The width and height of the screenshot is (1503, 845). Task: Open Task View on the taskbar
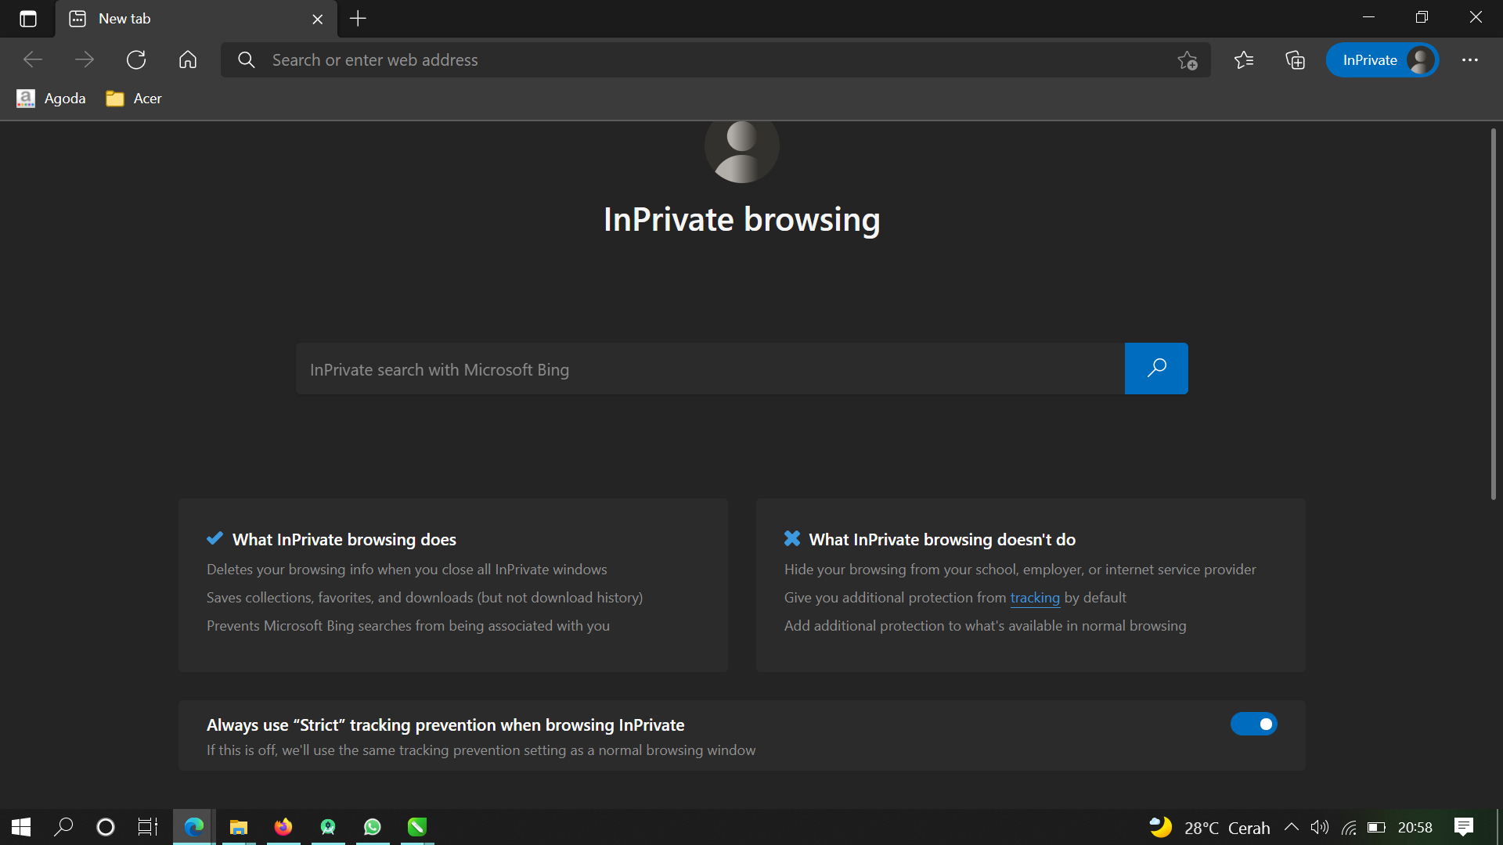pyautogui.click(x=147, y=827)
